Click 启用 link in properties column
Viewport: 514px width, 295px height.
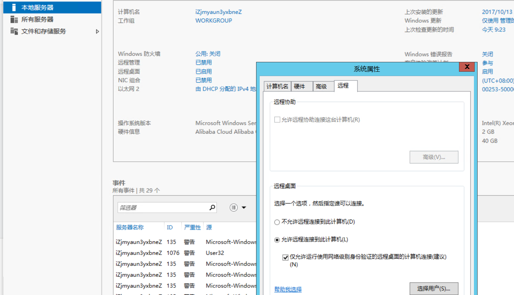pos(487,72)
